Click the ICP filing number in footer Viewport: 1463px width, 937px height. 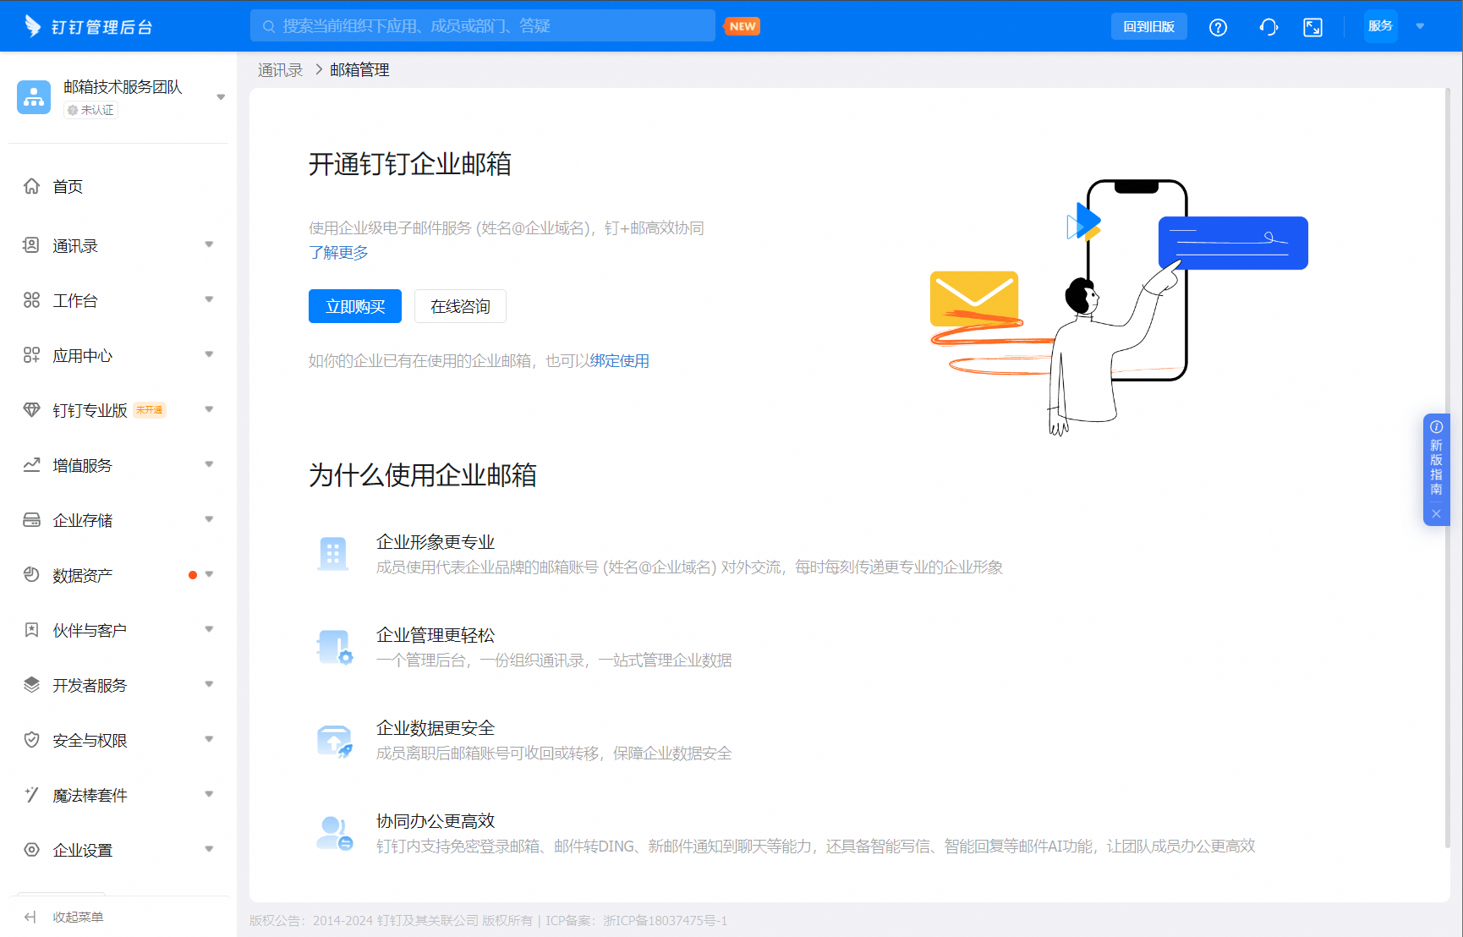tap(666, 921)
